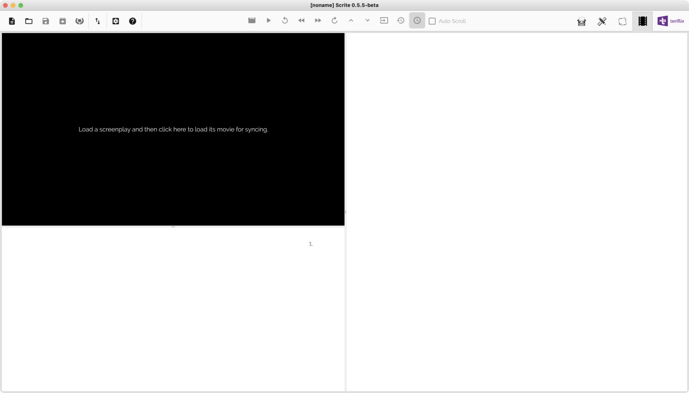Open the help question mark icon

[133, 21]
